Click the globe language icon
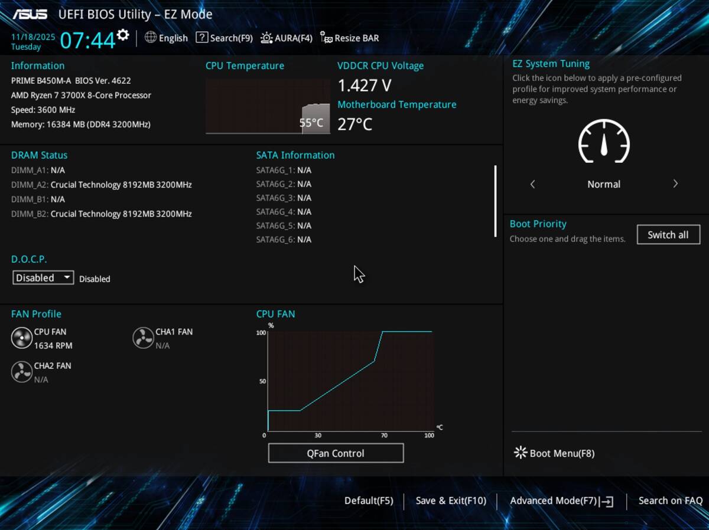The image size is (709, 530). pos(151,37)
